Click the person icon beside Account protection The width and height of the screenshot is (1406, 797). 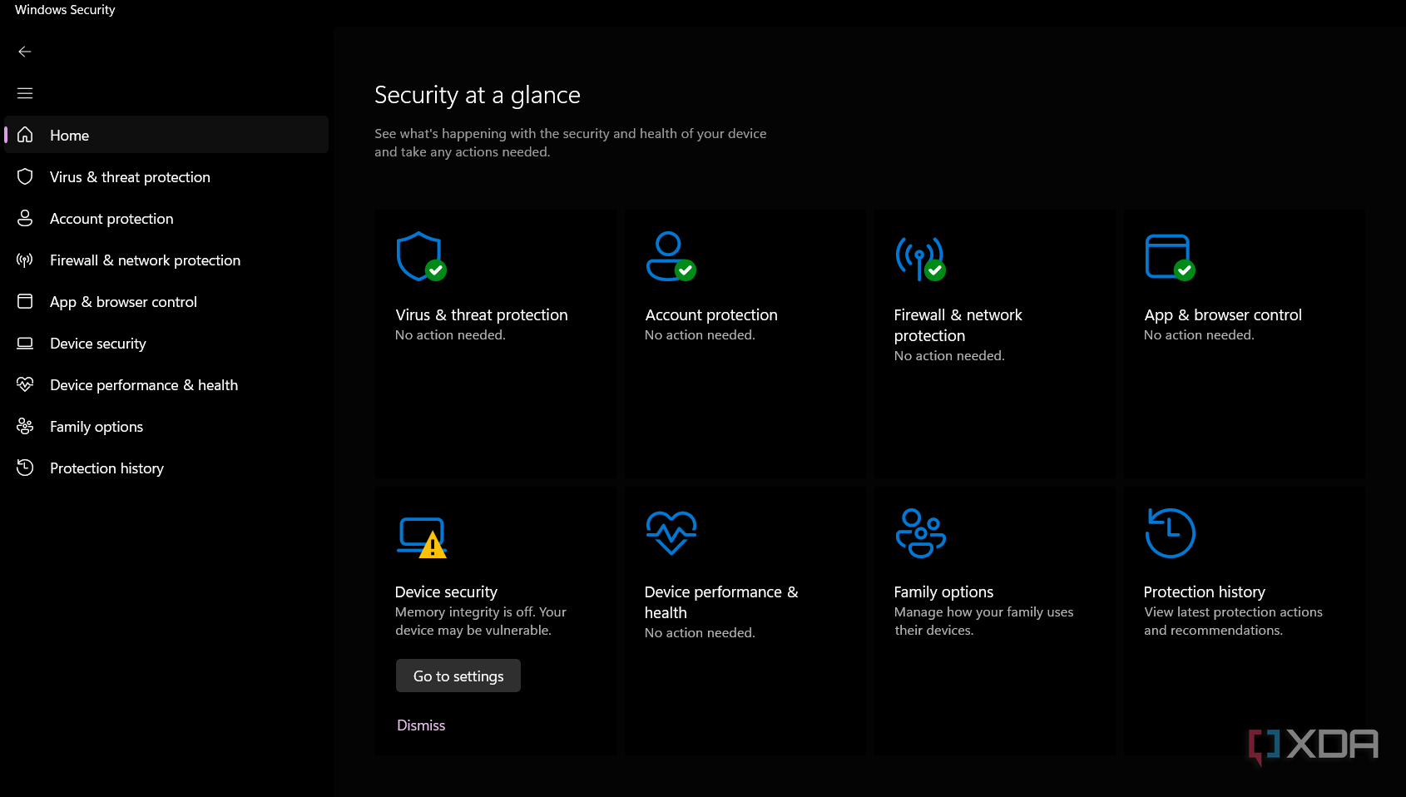(25, 218)
